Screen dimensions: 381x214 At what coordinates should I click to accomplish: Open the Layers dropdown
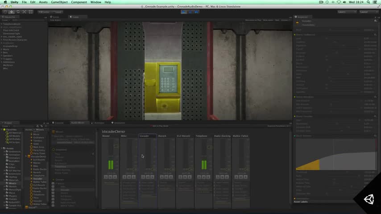[x=347, y=12]
